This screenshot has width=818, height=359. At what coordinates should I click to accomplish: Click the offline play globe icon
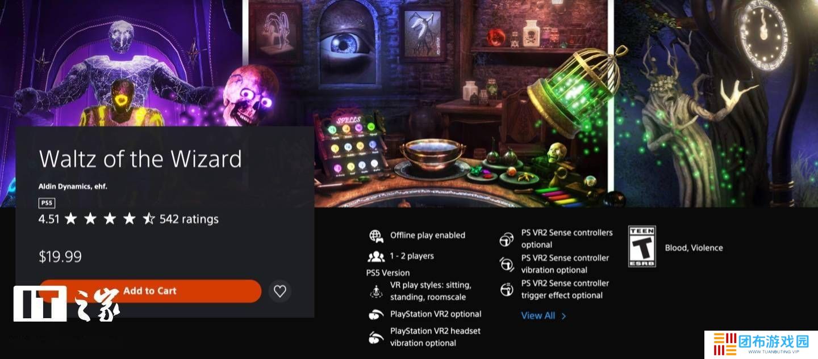click(375, 235)
